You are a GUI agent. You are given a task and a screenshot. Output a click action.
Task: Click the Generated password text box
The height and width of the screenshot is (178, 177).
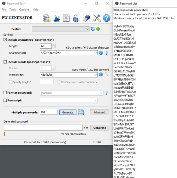click(43, 127)
